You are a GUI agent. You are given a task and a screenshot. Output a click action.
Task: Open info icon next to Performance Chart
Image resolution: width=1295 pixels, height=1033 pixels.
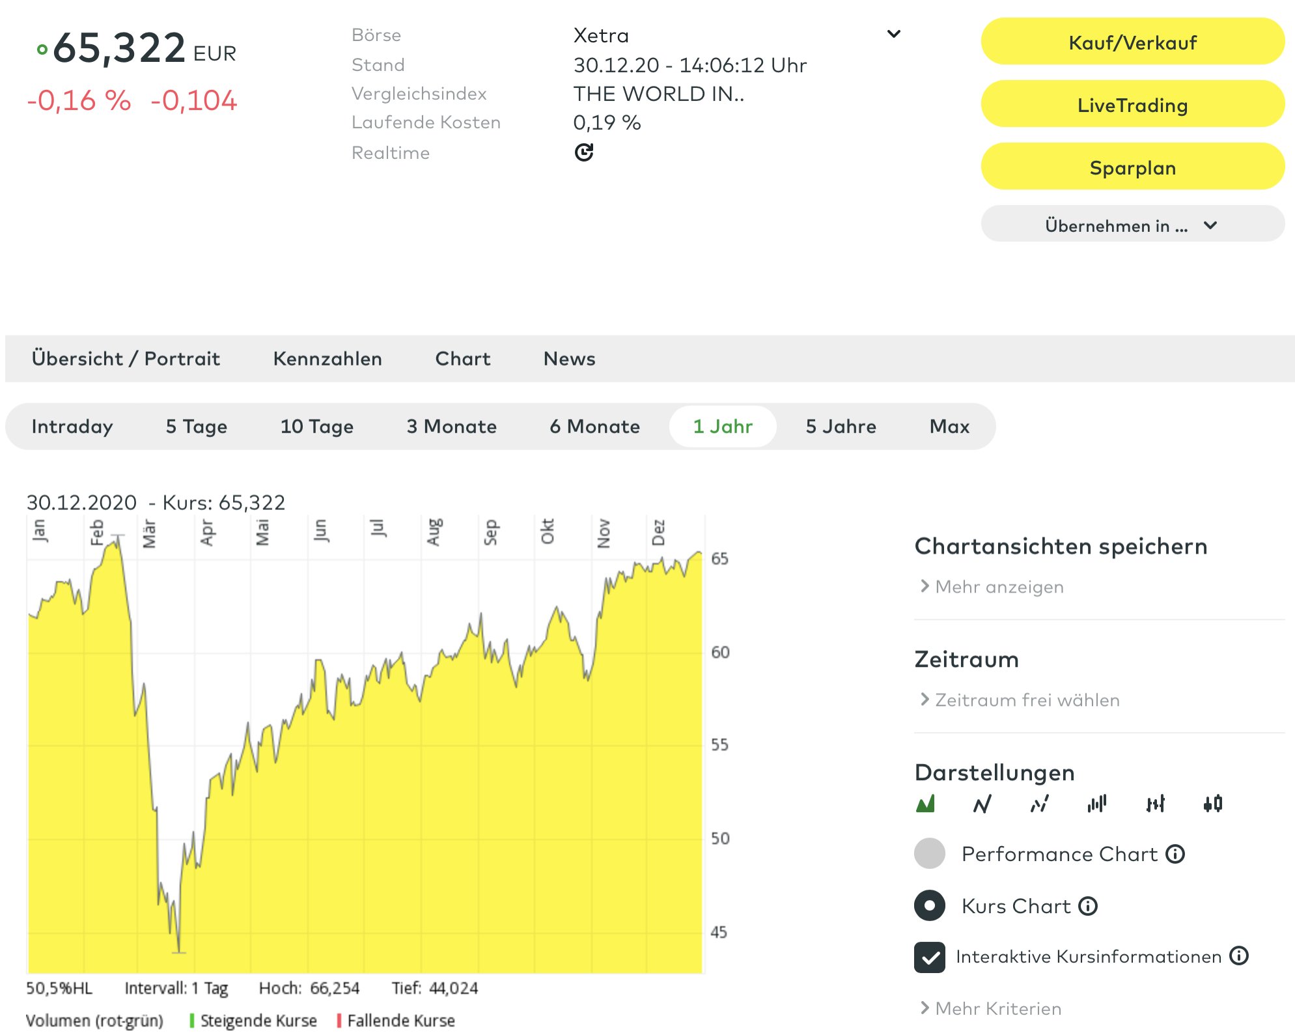[x=1175, y=854]
